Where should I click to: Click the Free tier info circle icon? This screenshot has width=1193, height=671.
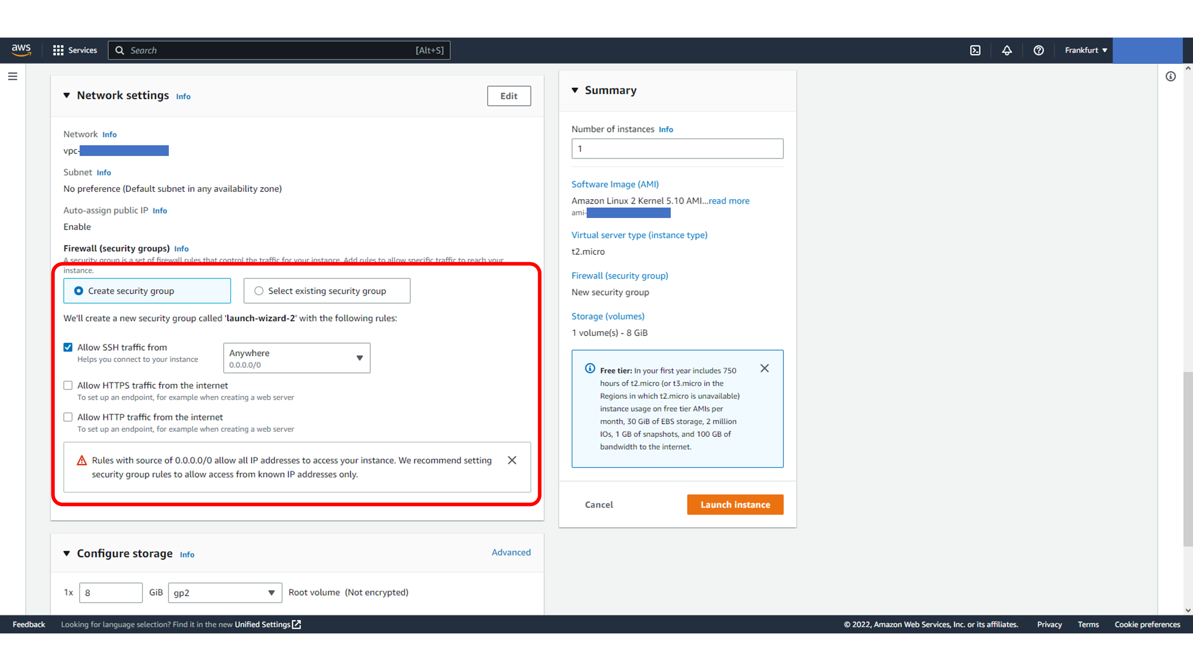point(590,368)
